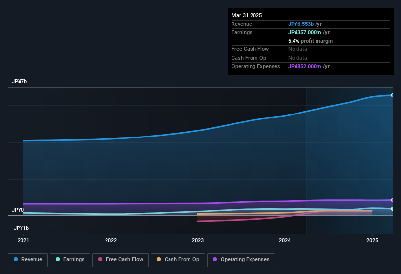Toggle the Operating Expenses legend button
The image size is (401, 274).
(241, 260)
